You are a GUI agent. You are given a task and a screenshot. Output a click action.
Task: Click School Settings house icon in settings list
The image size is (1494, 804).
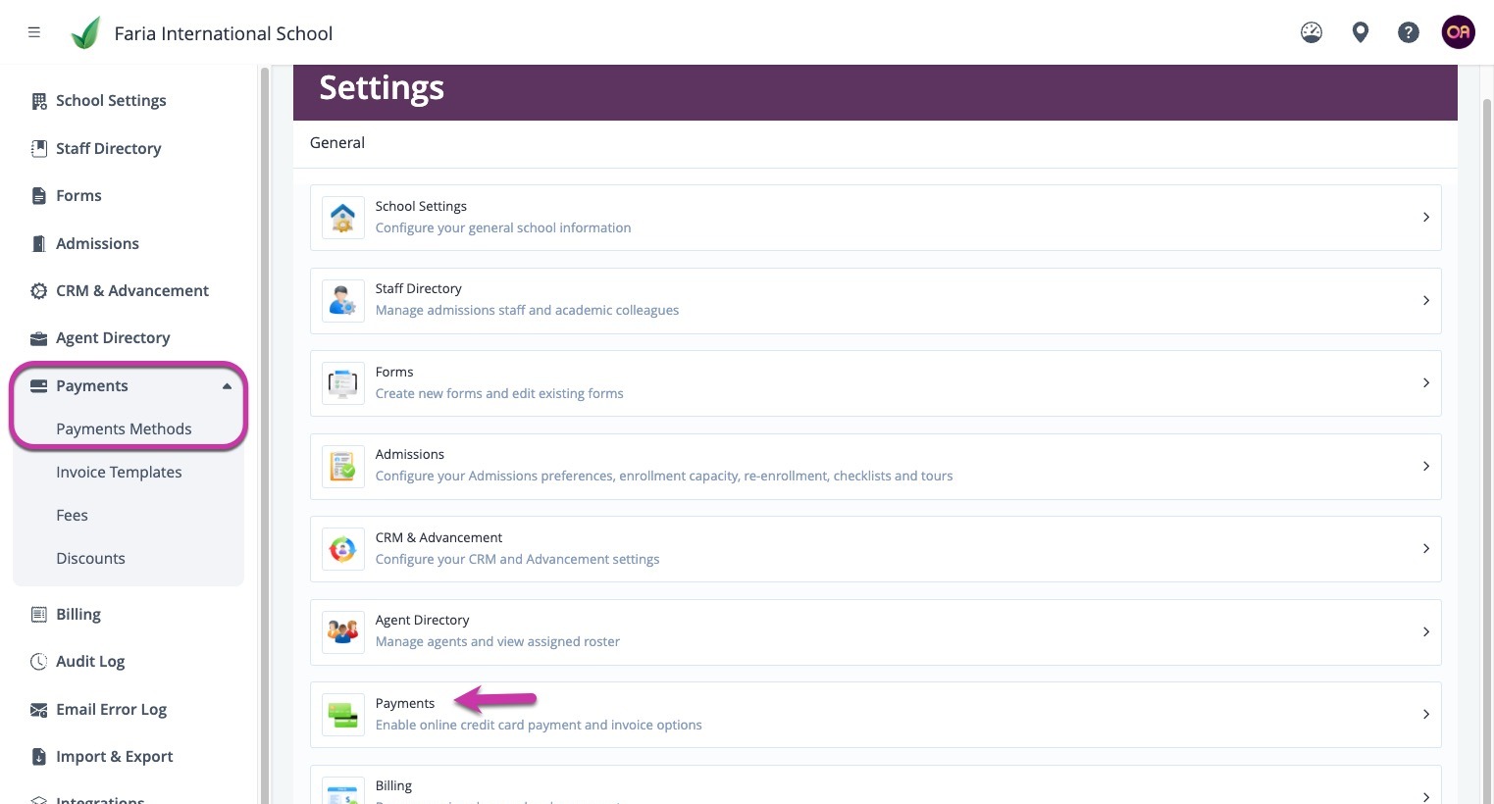(343, 218)
